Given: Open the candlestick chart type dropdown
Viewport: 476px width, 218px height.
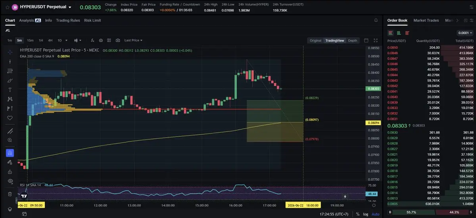Looking at the screenshot, I should click(77, 40).
